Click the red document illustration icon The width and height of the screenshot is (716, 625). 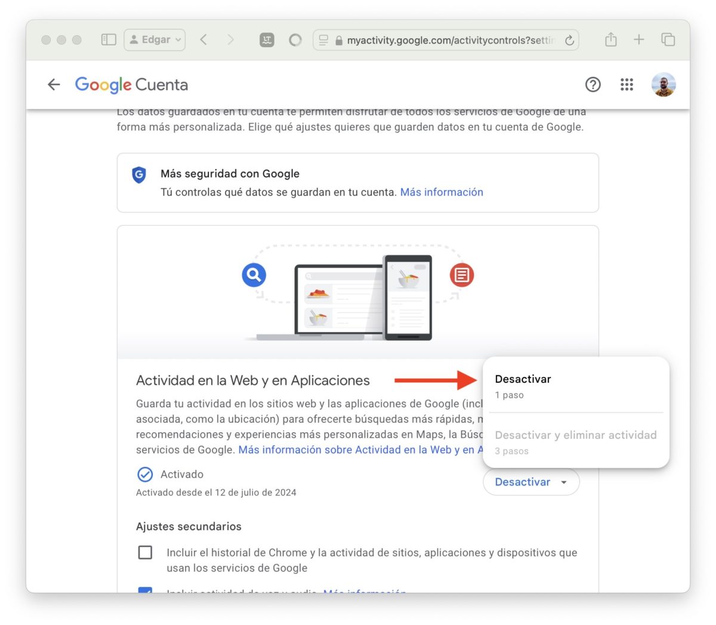click(461, 275)
